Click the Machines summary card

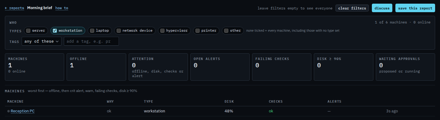click(x=35, y=67)
